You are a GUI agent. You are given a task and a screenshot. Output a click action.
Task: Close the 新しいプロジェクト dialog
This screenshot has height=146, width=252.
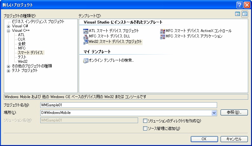point(247,5)
